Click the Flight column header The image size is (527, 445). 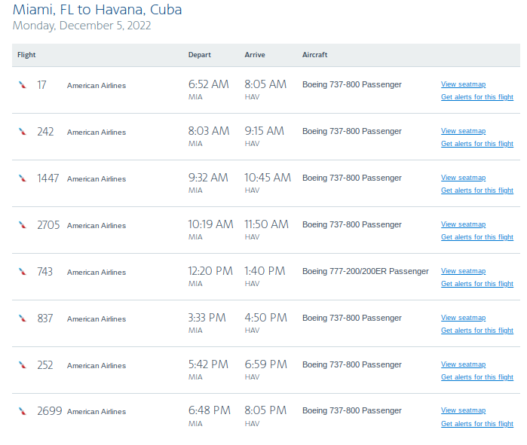pyautogui.click(x=26, y=55)
